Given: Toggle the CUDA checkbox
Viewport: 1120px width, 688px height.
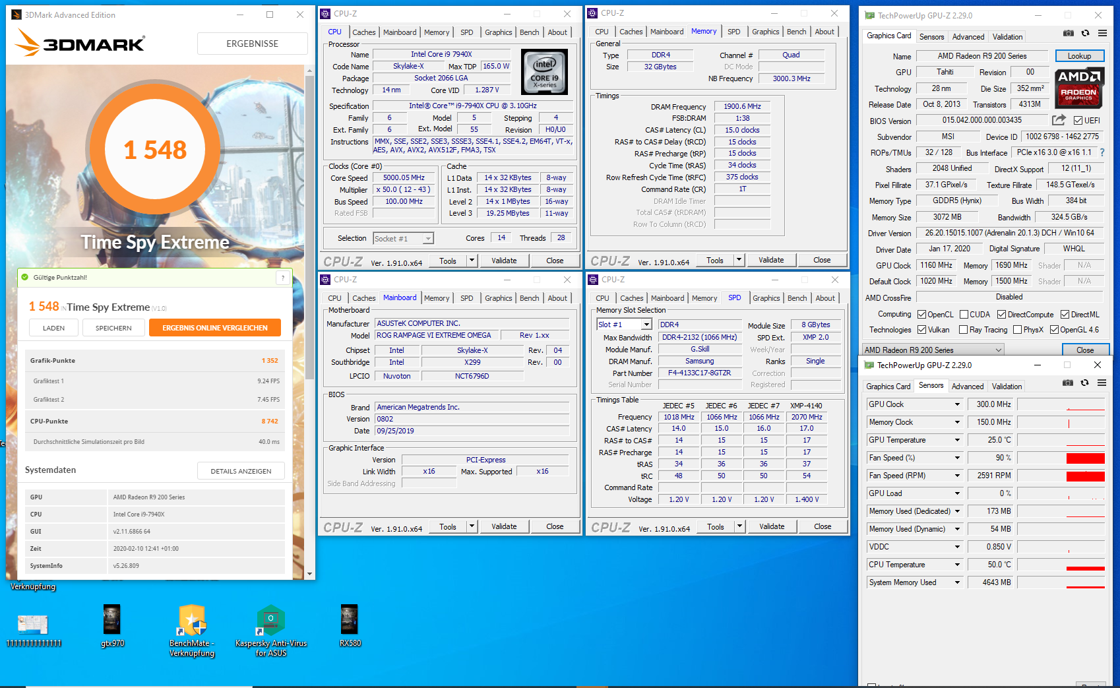Looking at the screenshot, I should pyautogui.click(x=964, y=315).
